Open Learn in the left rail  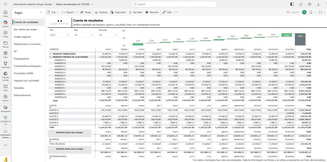tap(5, 88)
